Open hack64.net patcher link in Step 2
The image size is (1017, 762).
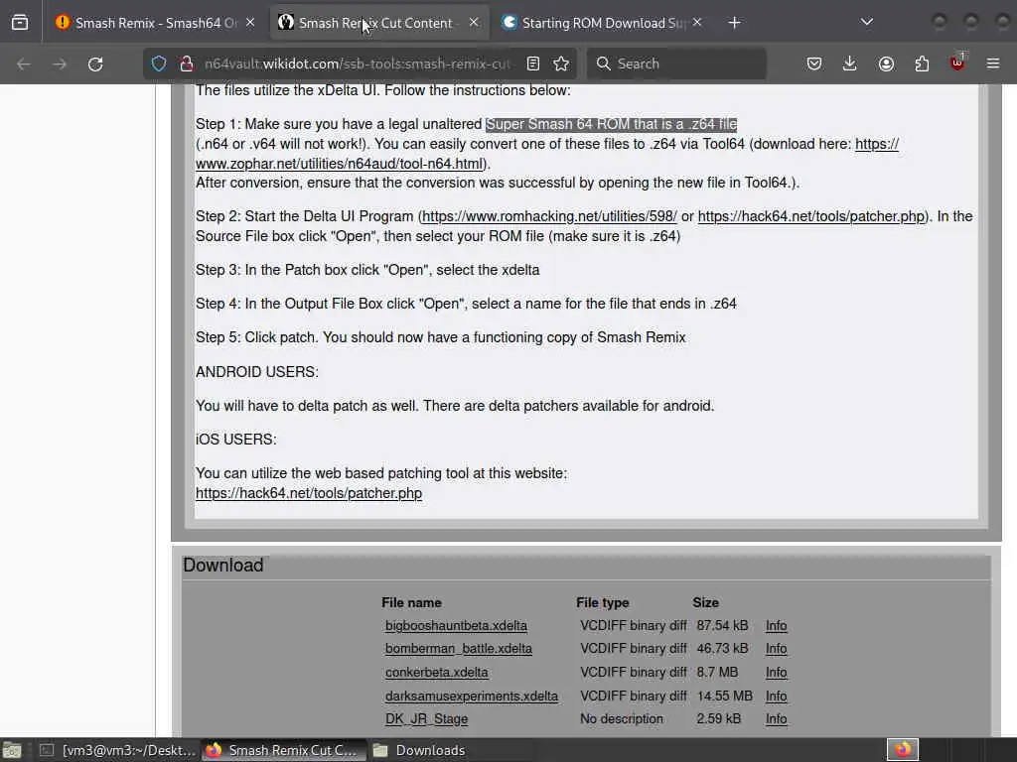pos(811,216)
